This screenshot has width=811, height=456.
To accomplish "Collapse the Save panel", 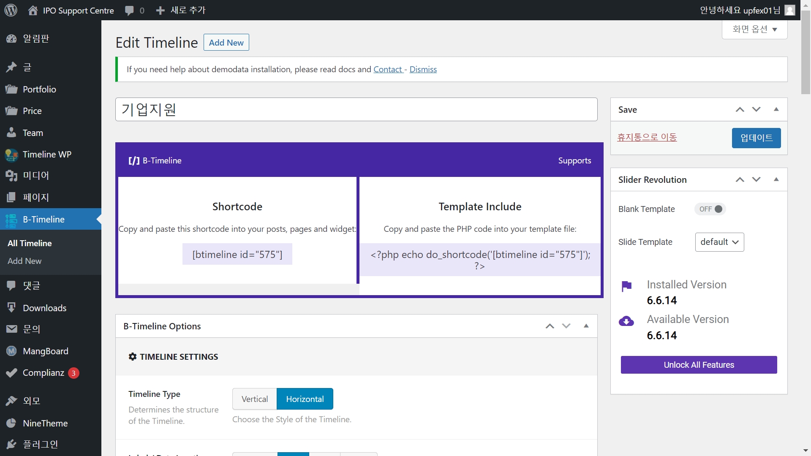I will point(776,109).
